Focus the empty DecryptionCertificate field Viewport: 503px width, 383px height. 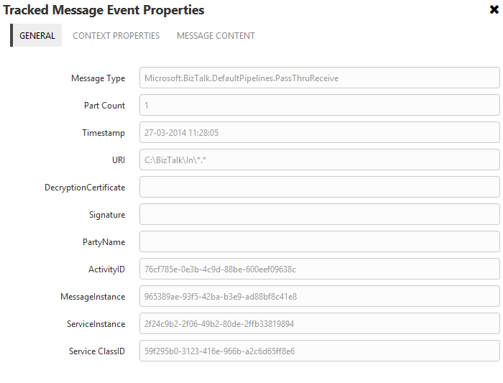pyautogui.click(x=319, y=188)
